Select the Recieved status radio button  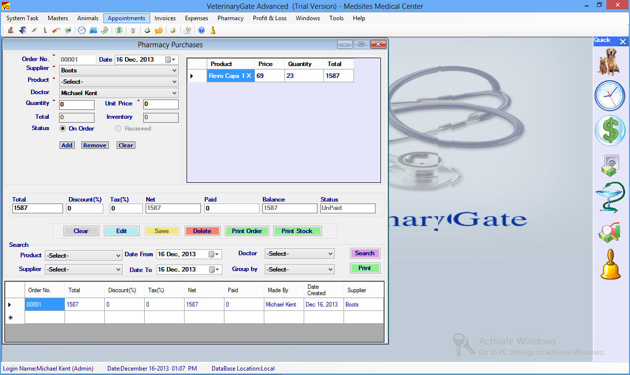coord(118,129)
